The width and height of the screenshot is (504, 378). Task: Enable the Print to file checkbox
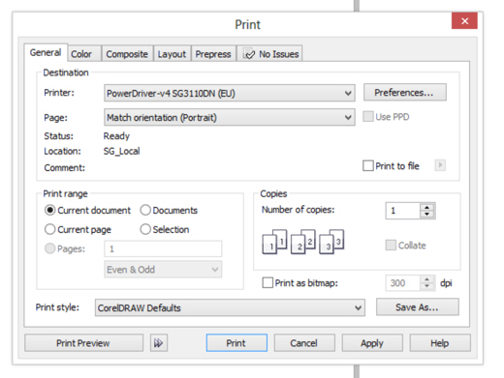tap(368, 165)
